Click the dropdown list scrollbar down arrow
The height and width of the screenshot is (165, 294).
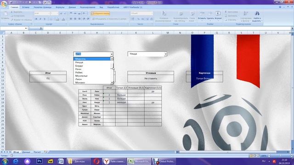112,82
